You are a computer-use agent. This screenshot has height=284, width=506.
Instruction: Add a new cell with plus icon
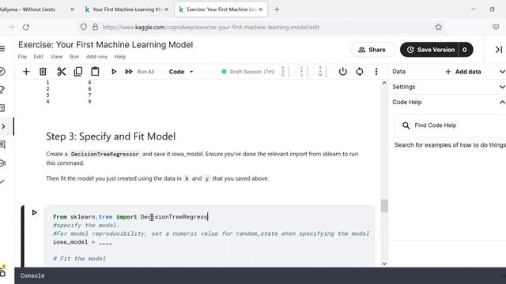tap(26, 72)
